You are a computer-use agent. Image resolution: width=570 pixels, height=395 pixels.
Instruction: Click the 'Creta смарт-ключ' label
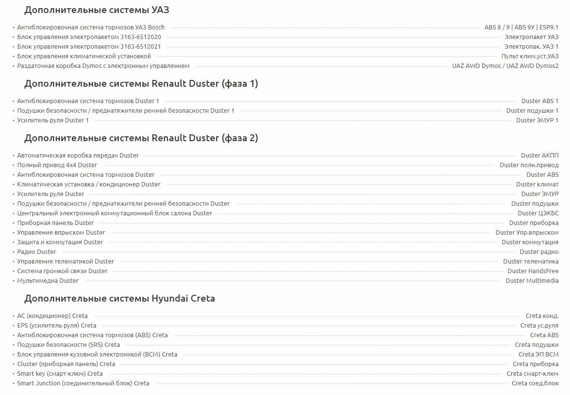click(532, 374)
